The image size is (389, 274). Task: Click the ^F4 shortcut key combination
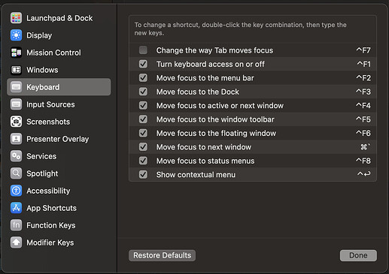click(x=363, y=106)
